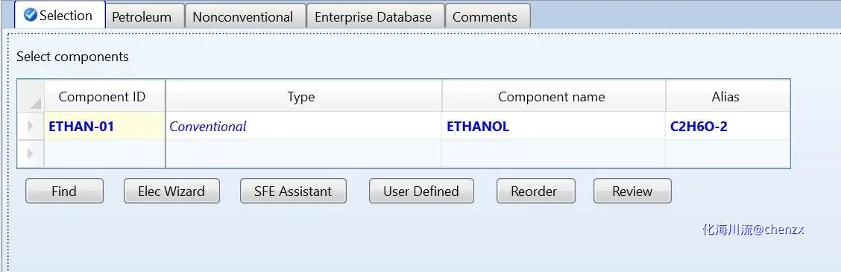Click the blue checkmark icon on Selection tab
The width and height of the screenshot is (841, 272).
pyautogui.click(x=31, y=15)
